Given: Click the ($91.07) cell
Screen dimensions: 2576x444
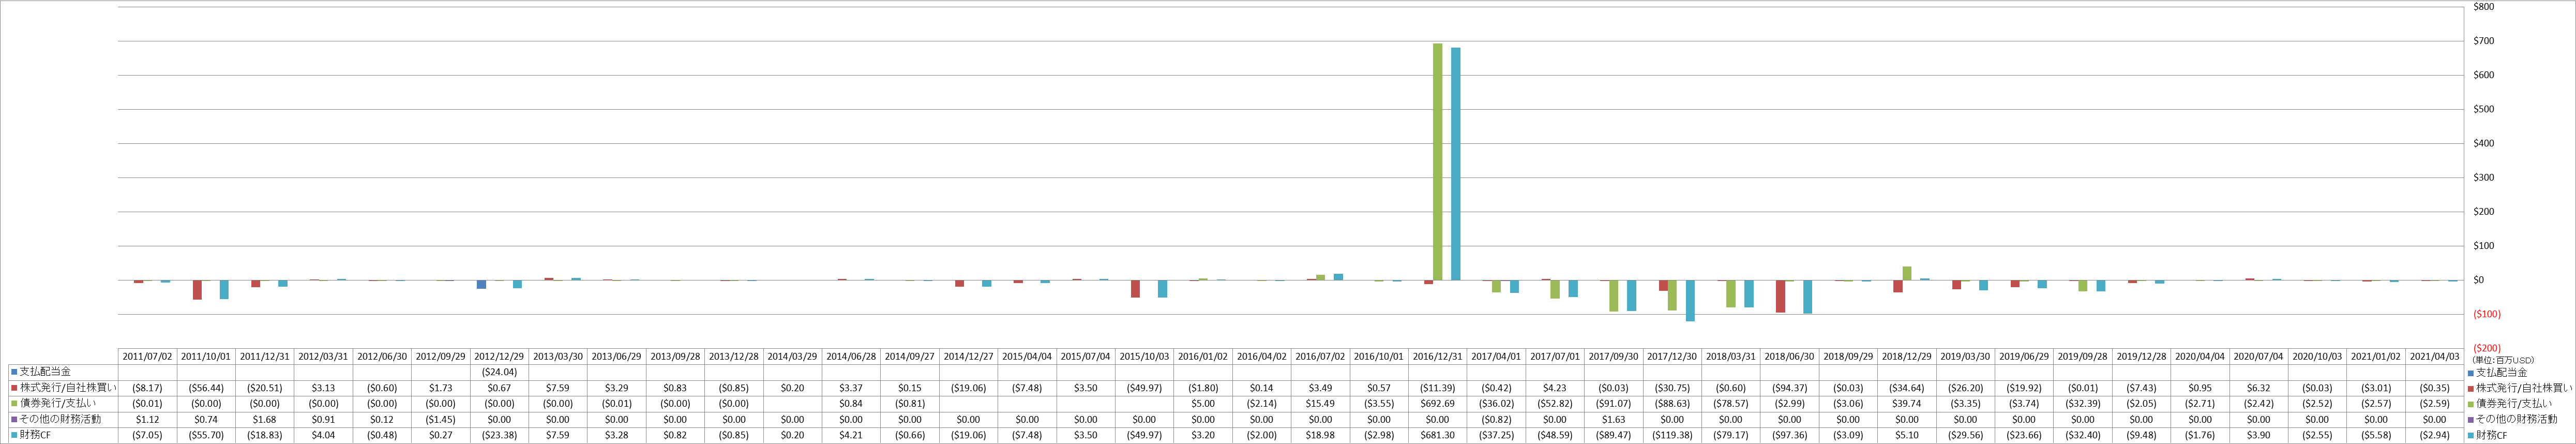Looking at the screenshot, I should click(x=1613, y=404).
